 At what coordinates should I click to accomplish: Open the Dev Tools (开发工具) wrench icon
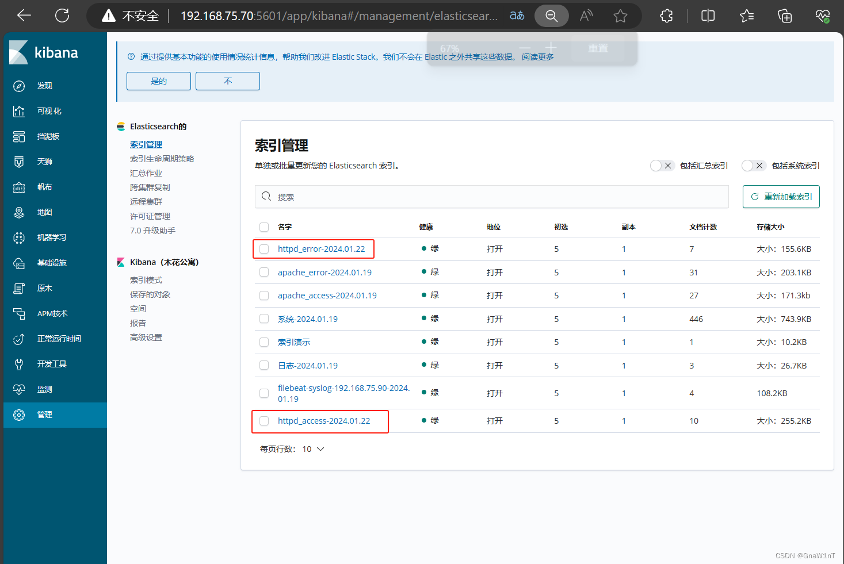click(19, 364)
